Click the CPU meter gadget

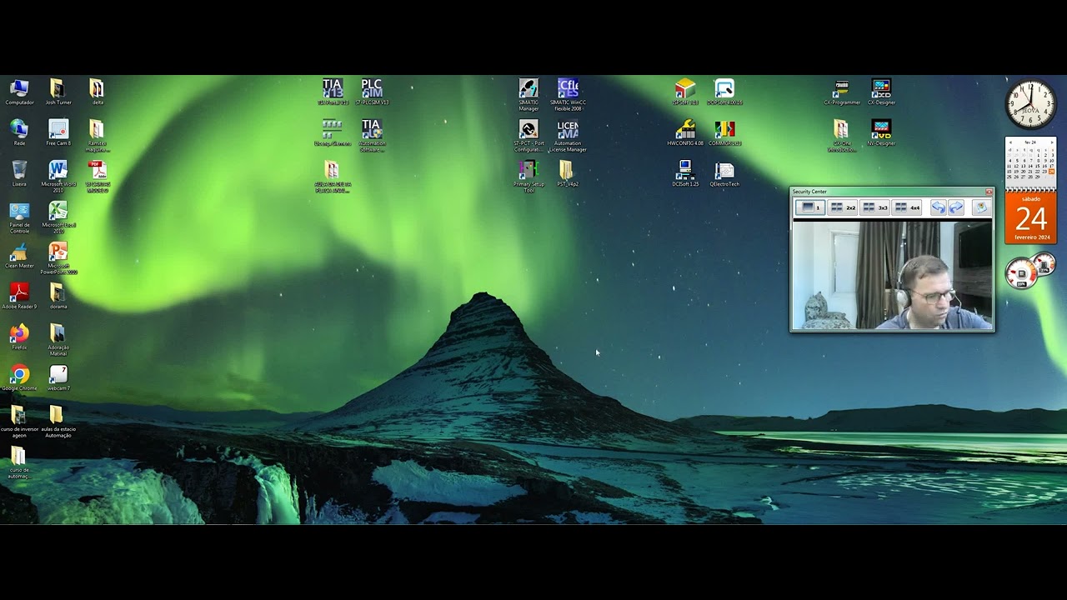(1031, 272)
